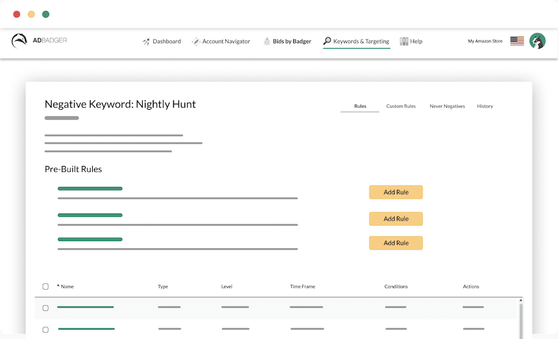Click the Dashboard icon in navigation
Image resolution: width=558 pixels, height=339 pixels.
click(x=146, y=42)
